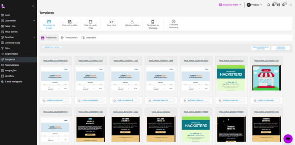Open Filtro in sidebar
This screenshot has height=145, width=295.
click(18, 48)
